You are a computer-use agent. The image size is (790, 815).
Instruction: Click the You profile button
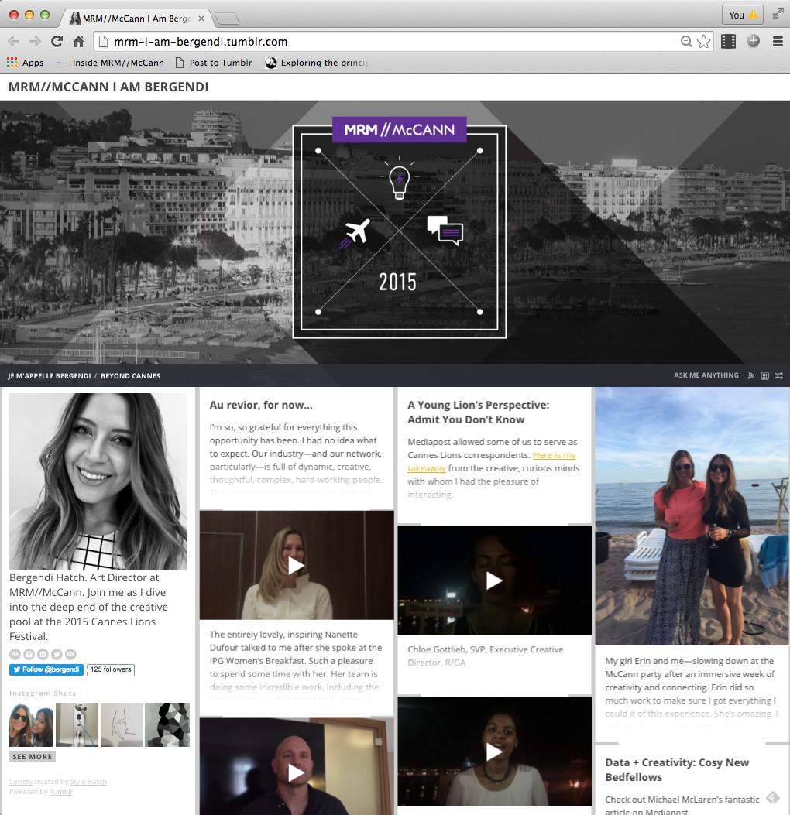(x=742, y=15)
